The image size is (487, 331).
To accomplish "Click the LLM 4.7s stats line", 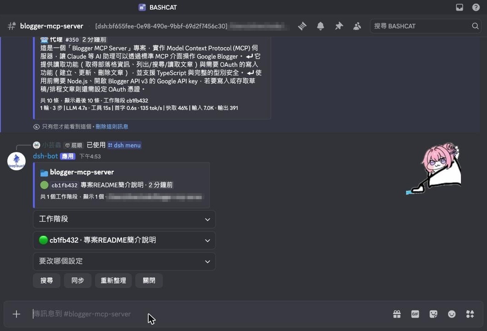I will pos(139,108).
